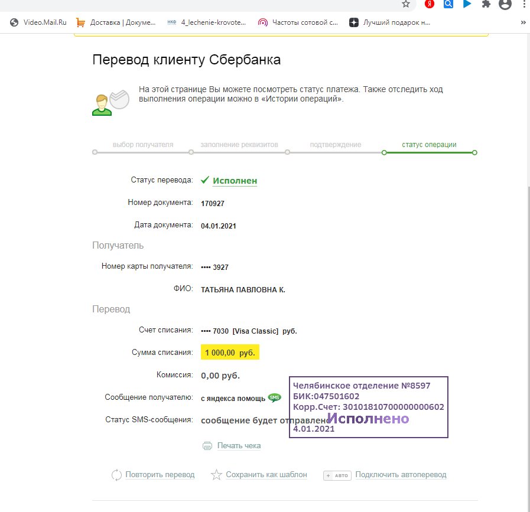The image size is (530, 512).
Task: Click the green SMS icon
Action: pyautogui.click(x=275, y=397)
